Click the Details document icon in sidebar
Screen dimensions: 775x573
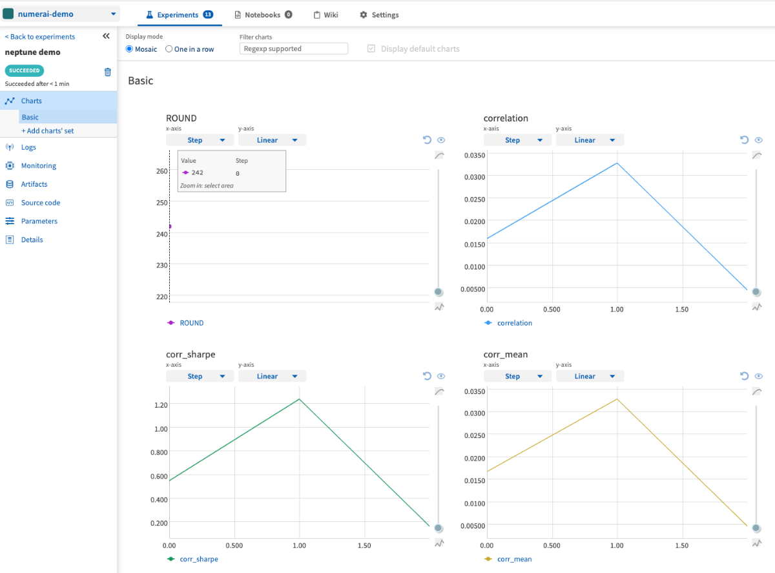click(10, 240)
